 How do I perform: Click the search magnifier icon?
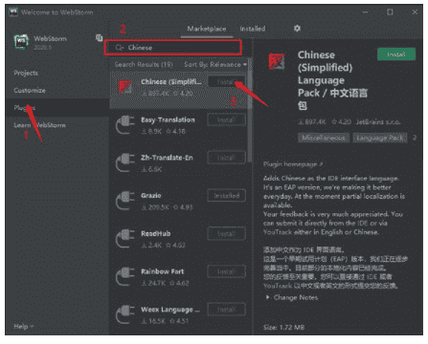(120, 48)
